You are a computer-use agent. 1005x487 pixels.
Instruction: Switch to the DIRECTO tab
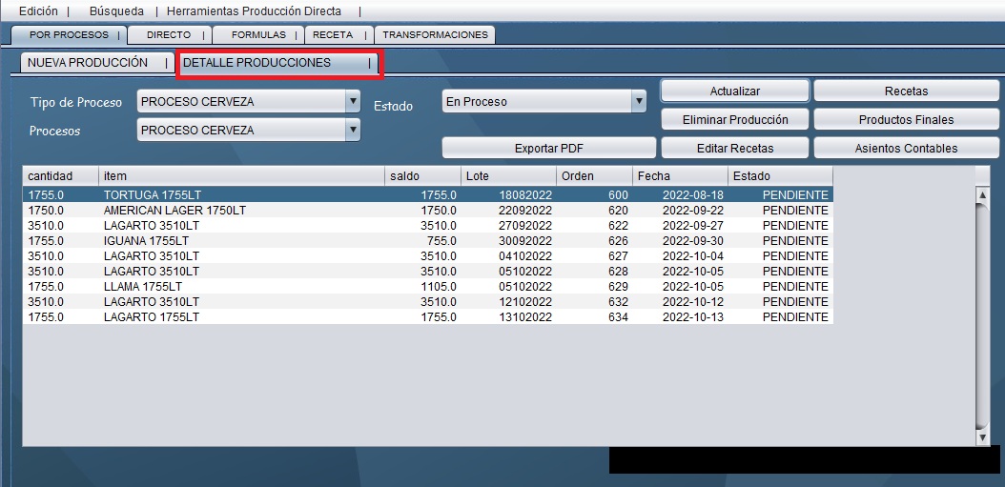tap(169, 35)
